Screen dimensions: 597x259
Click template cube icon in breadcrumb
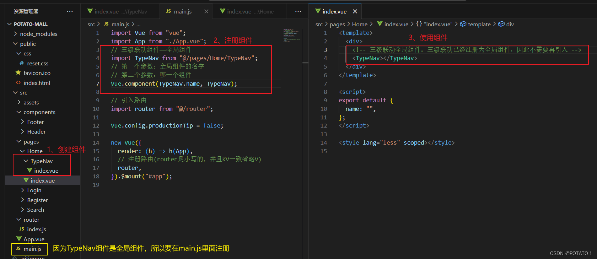(463, 24)
